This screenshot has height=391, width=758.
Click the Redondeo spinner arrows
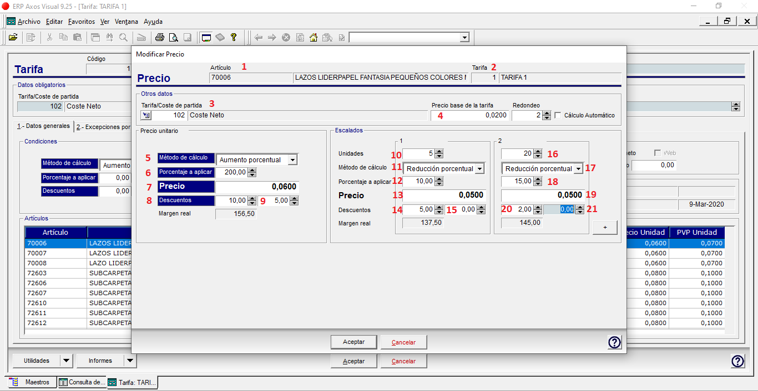547,115
